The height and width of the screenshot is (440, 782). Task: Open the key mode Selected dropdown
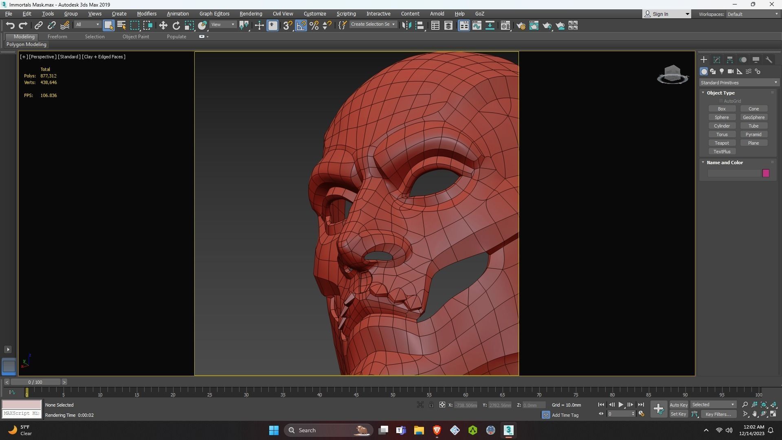[x=713, y=405]
